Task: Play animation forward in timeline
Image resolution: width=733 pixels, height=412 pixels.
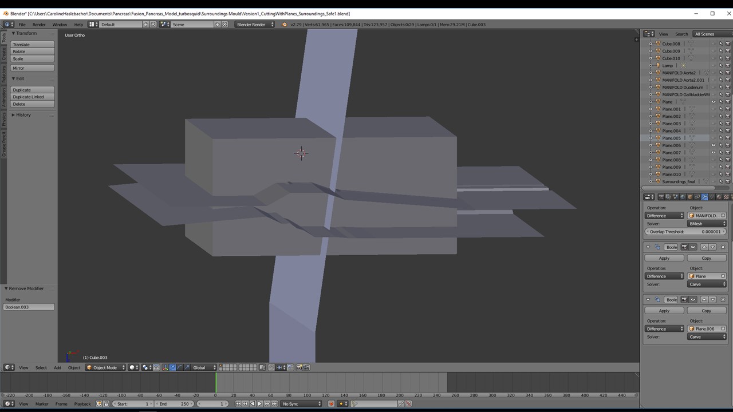Action: (x=259, y=403)
